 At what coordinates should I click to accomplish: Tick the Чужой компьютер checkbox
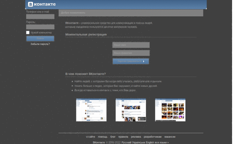[28, 33]
